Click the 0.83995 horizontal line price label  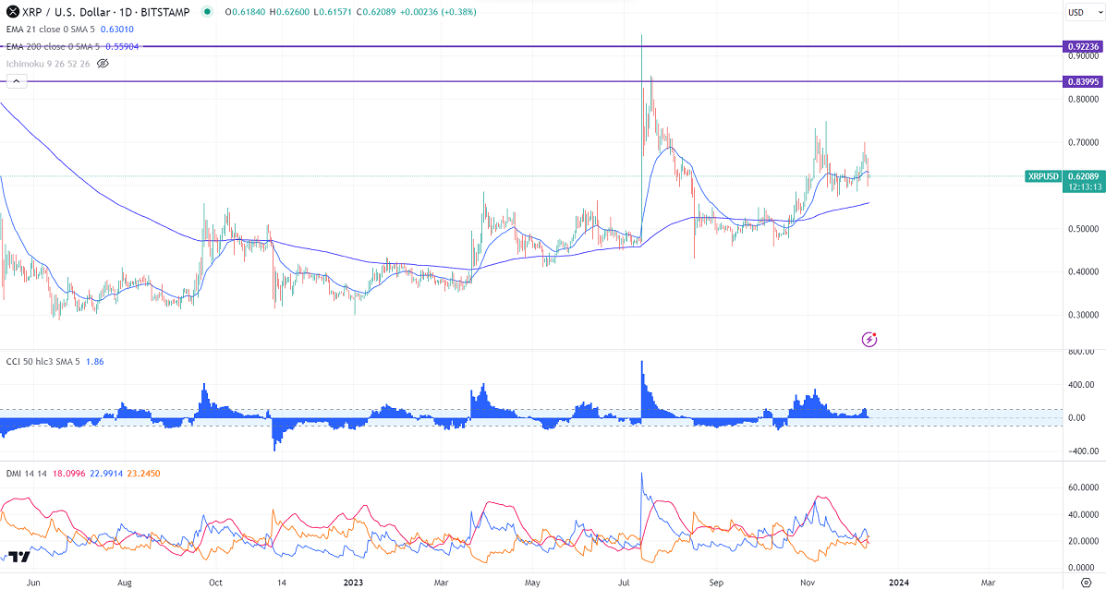[x=1083, y=82]
